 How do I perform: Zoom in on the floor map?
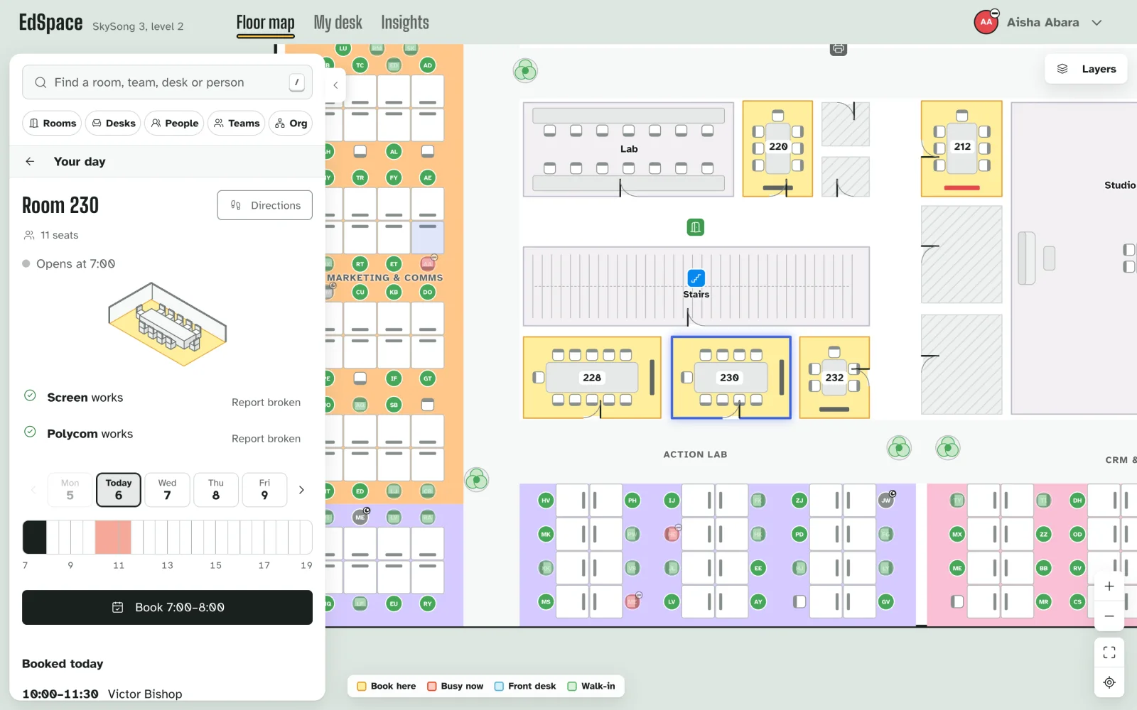1109,586
